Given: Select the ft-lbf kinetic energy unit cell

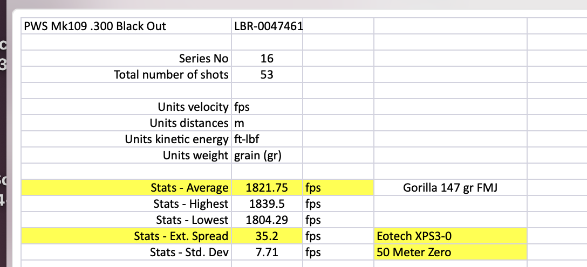Looking at the screenshot, I should (267, 139).
